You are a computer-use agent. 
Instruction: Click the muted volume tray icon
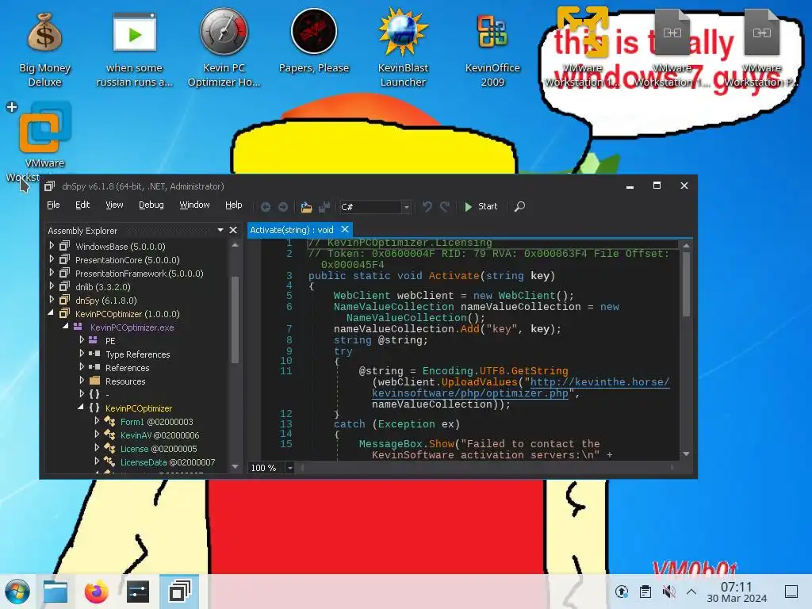(668, 592)
